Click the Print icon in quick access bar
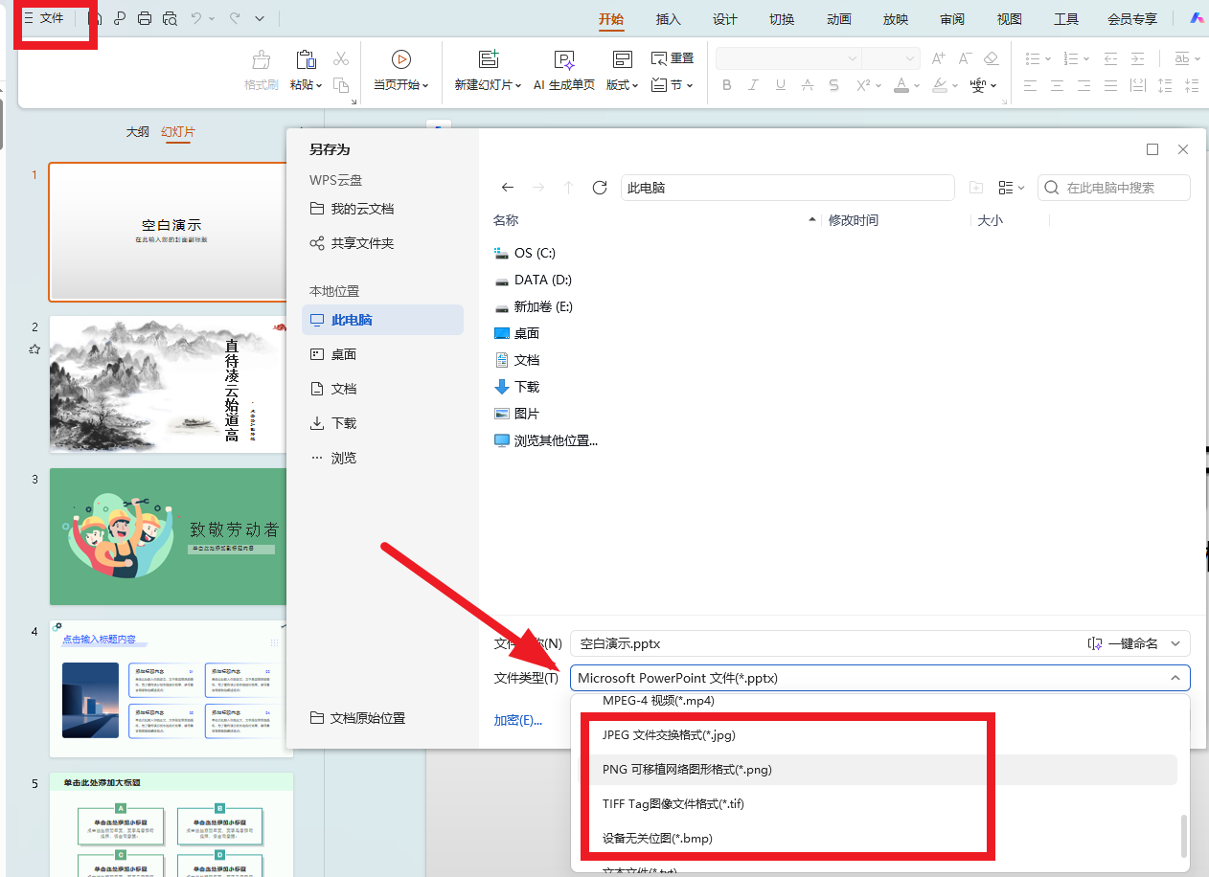Screen dimensions: 1209x877 click(x=144, y=17)
